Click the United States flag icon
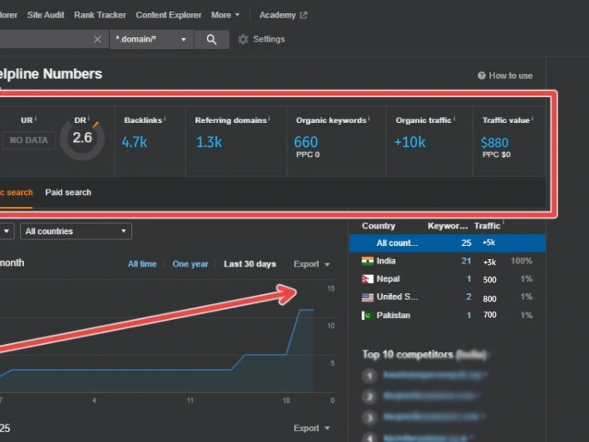This screenshot has height=442, width=589. pyautogui.click(x=368, y=297)
